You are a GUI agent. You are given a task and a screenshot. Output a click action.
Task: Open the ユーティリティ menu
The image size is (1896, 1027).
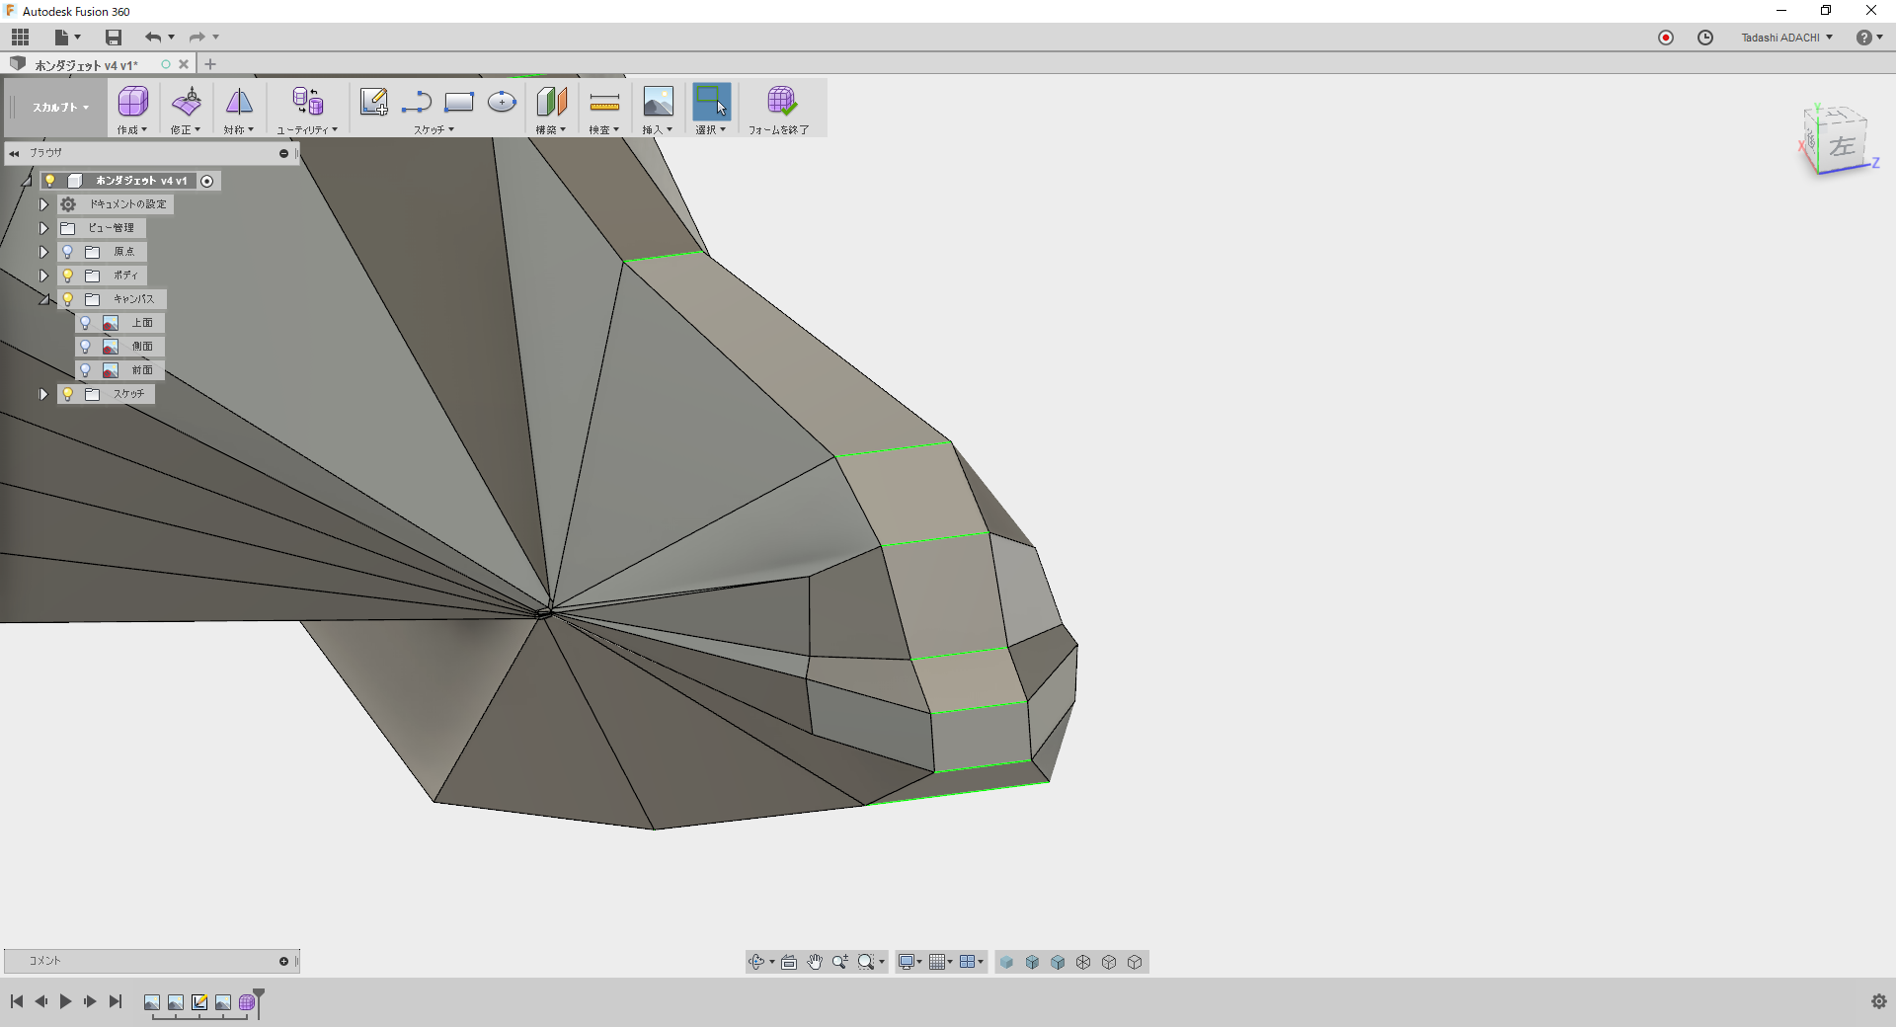[x=307, y=129]
